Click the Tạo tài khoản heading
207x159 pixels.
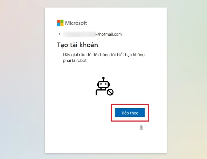pyautogui.click(x=78, y=45)
